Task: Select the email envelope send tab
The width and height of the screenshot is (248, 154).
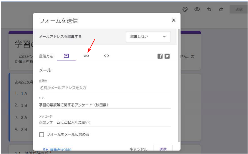Action: pos(66,56)
